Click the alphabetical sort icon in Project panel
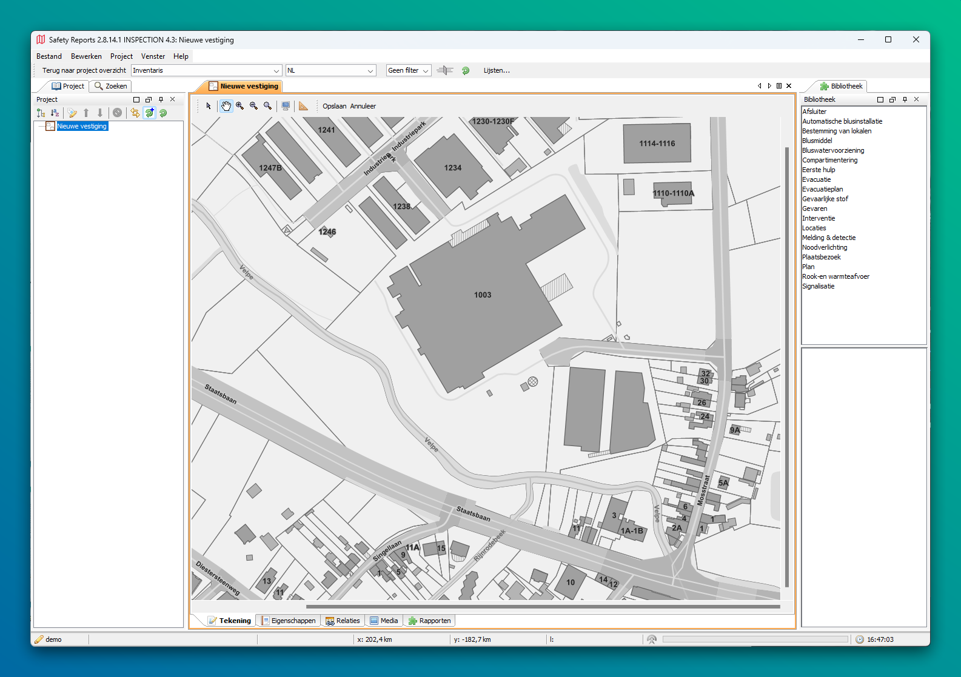961x677 pixels. point(55,113)
